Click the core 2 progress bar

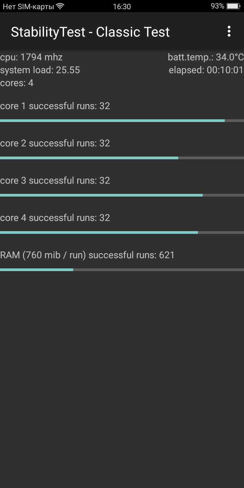click(122, 158)
